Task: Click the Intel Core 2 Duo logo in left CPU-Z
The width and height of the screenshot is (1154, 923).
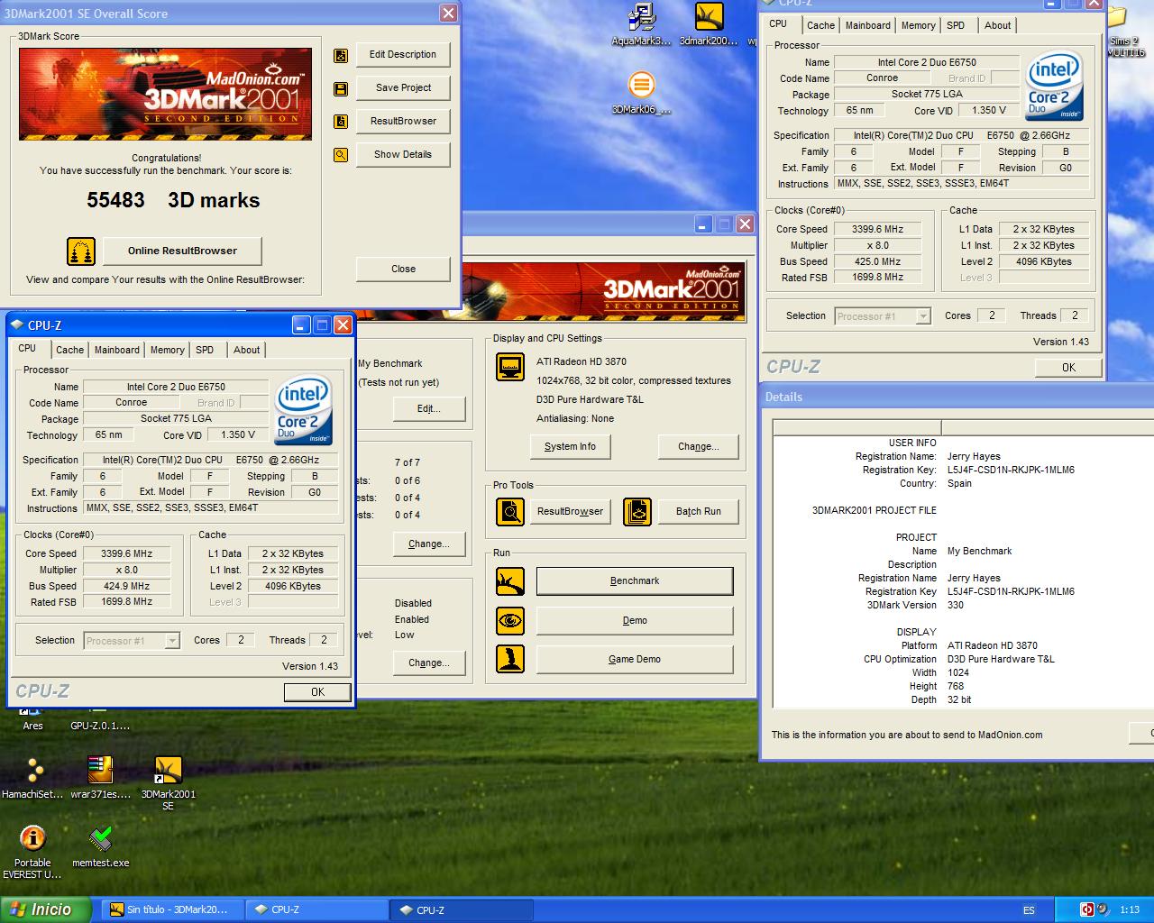Action: coord(304,411)
